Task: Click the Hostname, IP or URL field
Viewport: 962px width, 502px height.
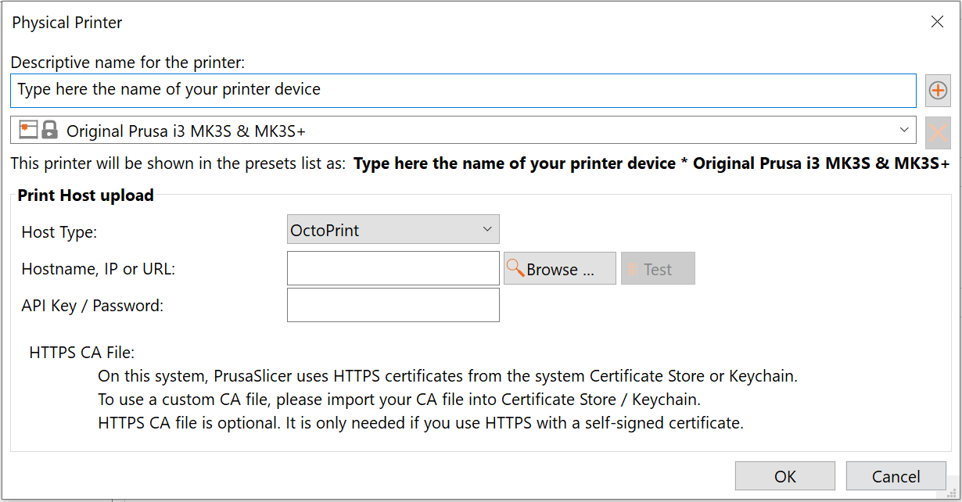Action: click(393, 268)
